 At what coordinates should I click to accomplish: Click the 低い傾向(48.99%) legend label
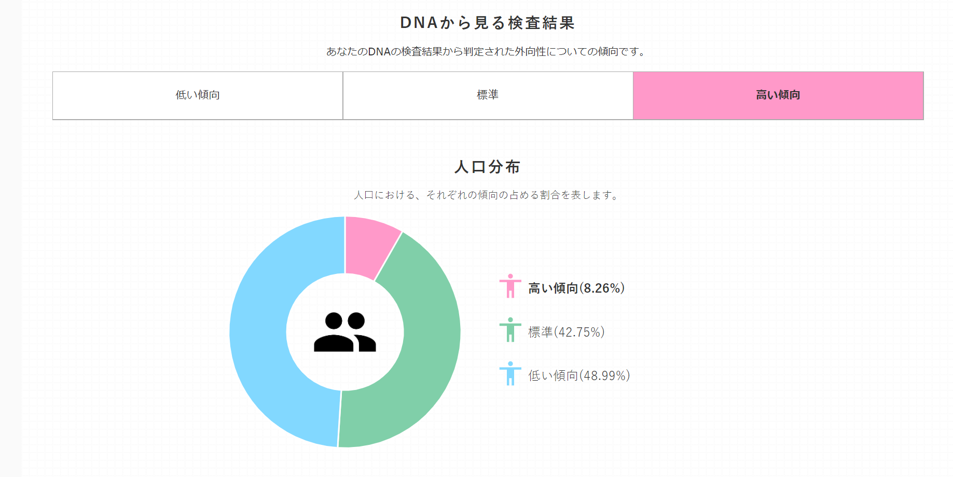579,375
